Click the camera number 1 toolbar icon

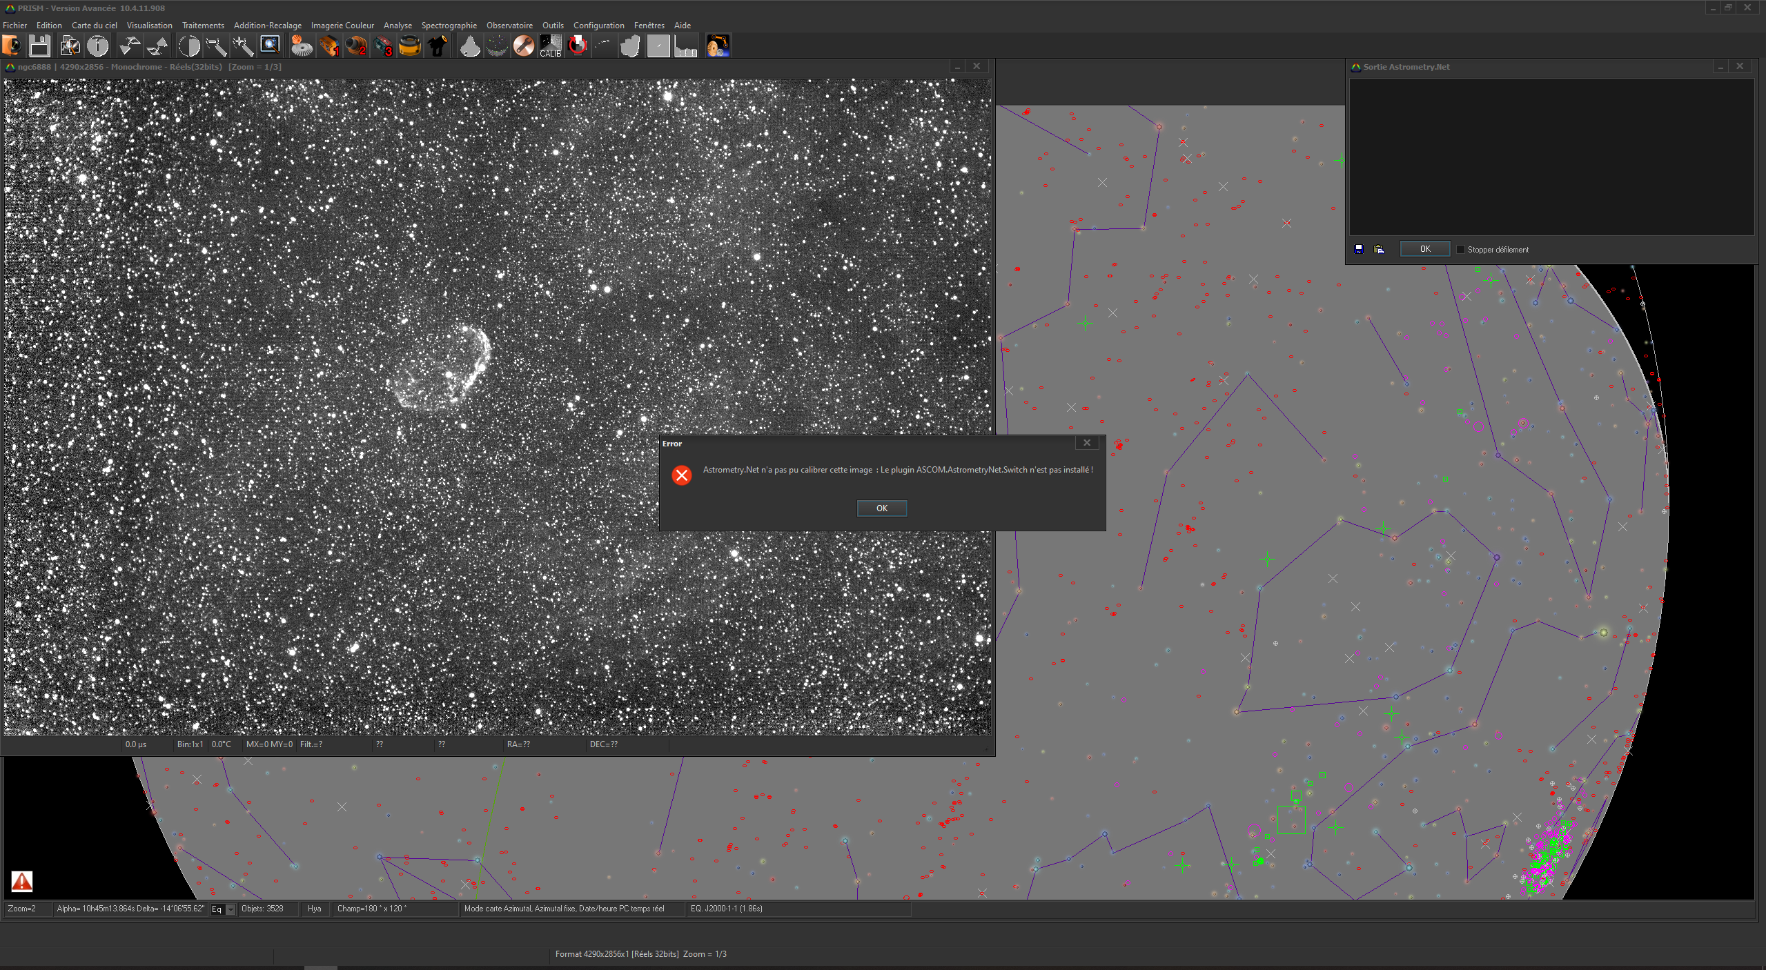[329, 46]
